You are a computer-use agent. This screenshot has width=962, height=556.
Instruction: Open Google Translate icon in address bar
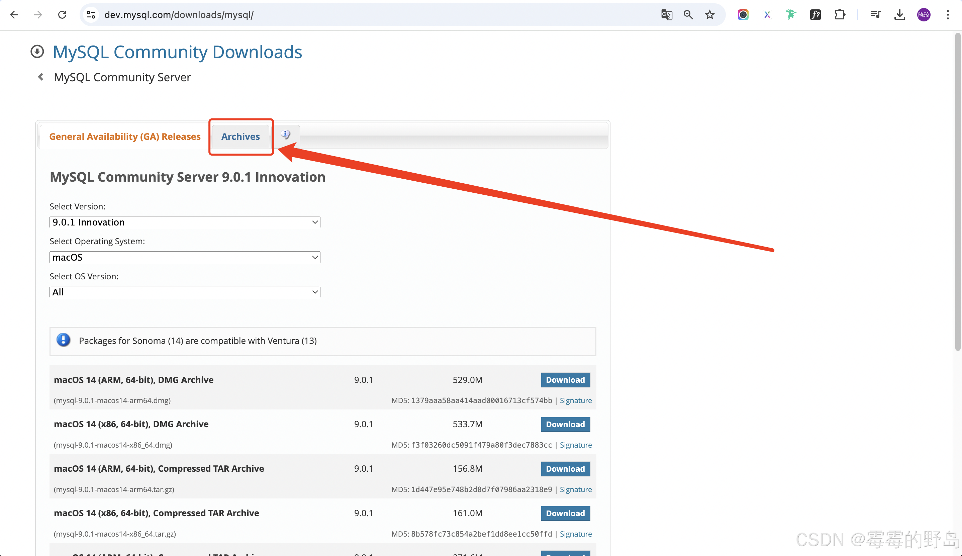pos(667,15)
